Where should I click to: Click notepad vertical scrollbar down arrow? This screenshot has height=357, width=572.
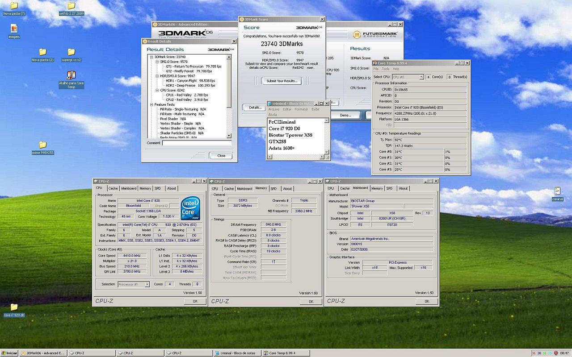coord(327,152)
